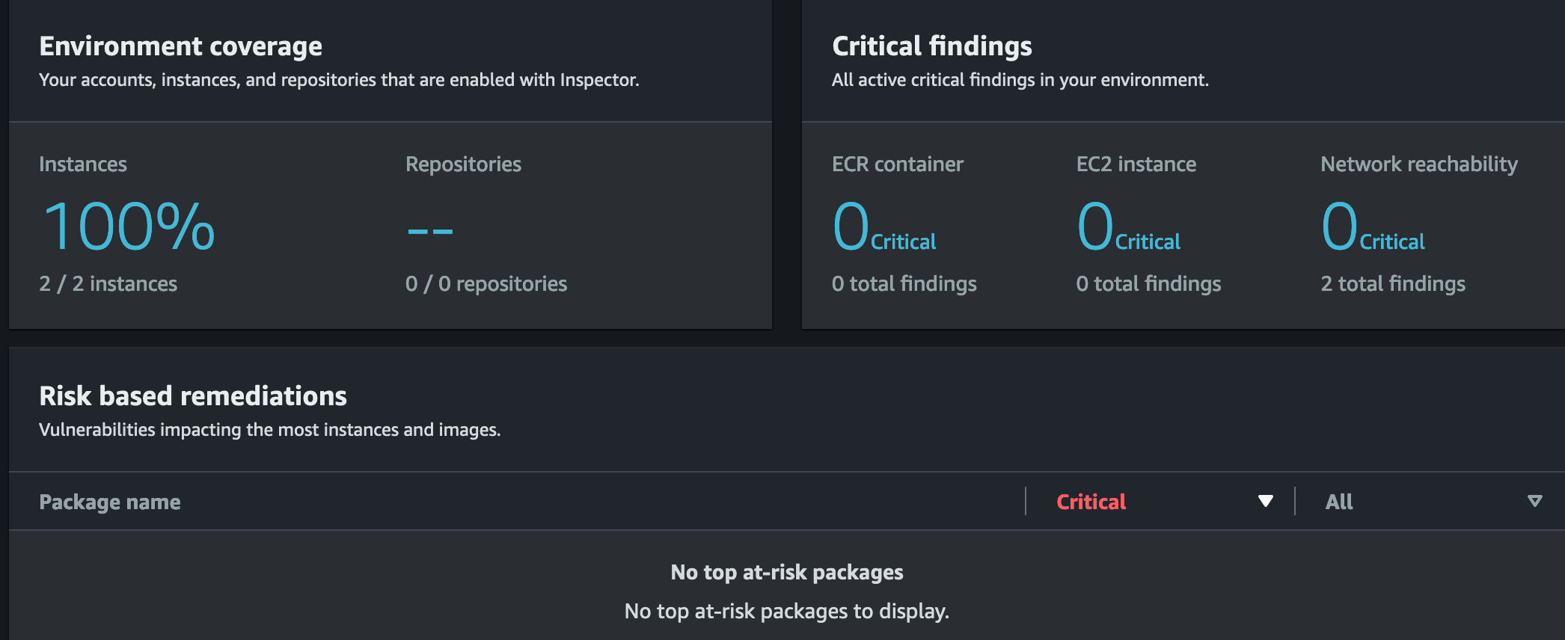Click the Repositories double-dash coverage value

point(430,230)
